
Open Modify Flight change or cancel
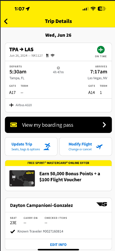tap(86, 146)
